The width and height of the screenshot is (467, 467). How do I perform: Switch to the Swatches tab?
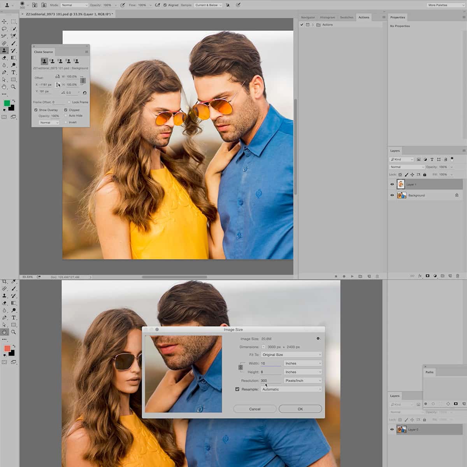pos(346,18)
